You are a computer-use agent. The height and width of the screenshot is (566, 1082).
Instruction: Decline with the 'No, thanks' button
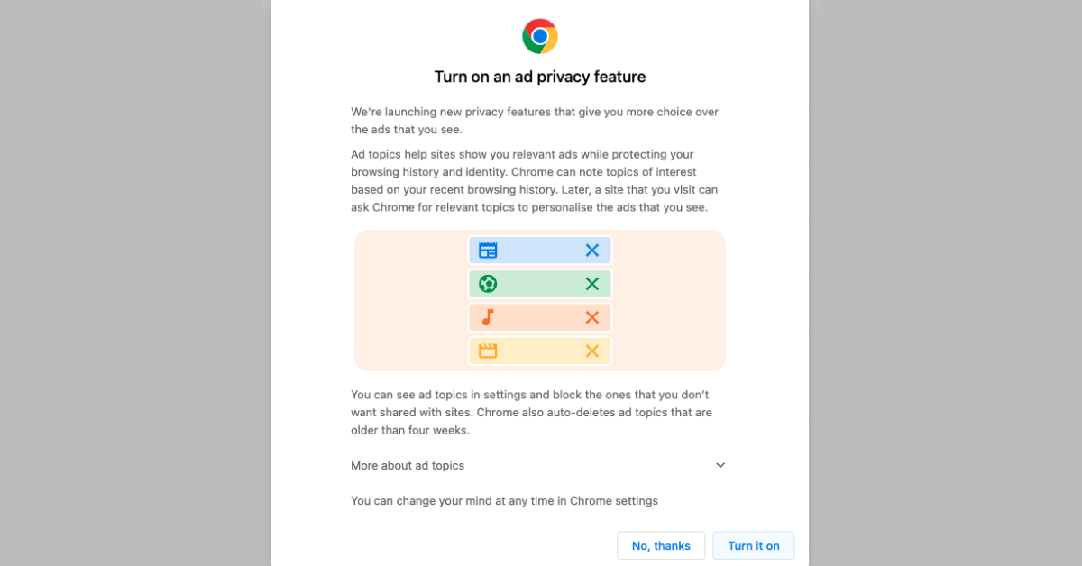661,545
